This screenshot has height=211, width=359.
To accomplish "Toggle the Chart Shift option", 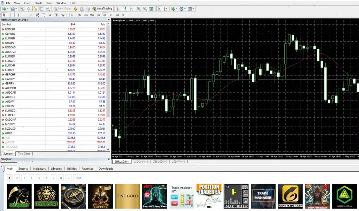I will point(166,9).
